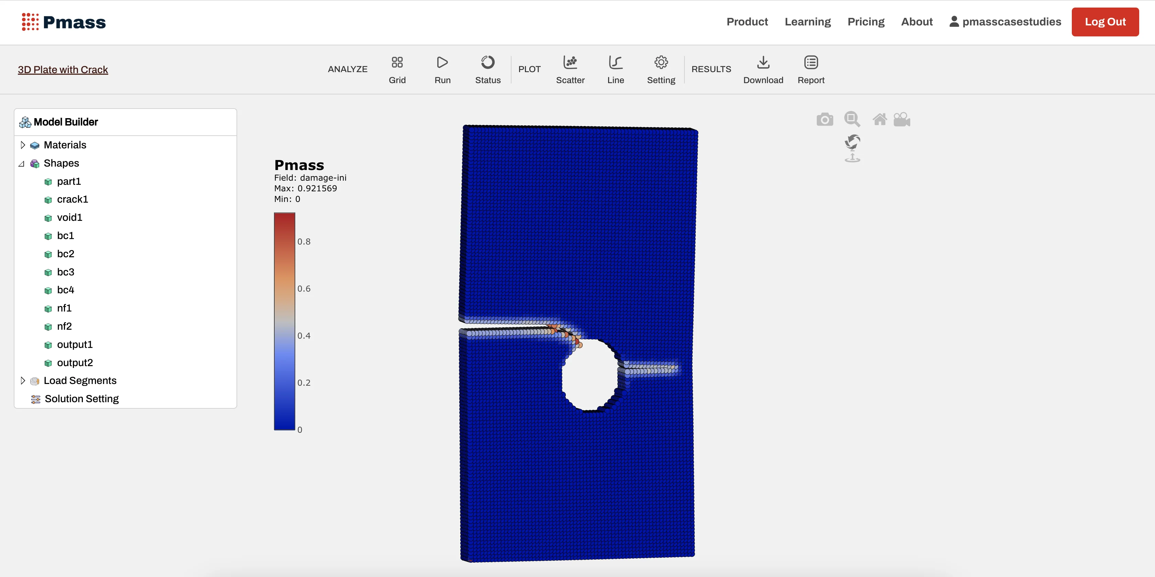Expand the Materials tree node
The width and height of the screenshot is (1155, 577).
point(22,145)
